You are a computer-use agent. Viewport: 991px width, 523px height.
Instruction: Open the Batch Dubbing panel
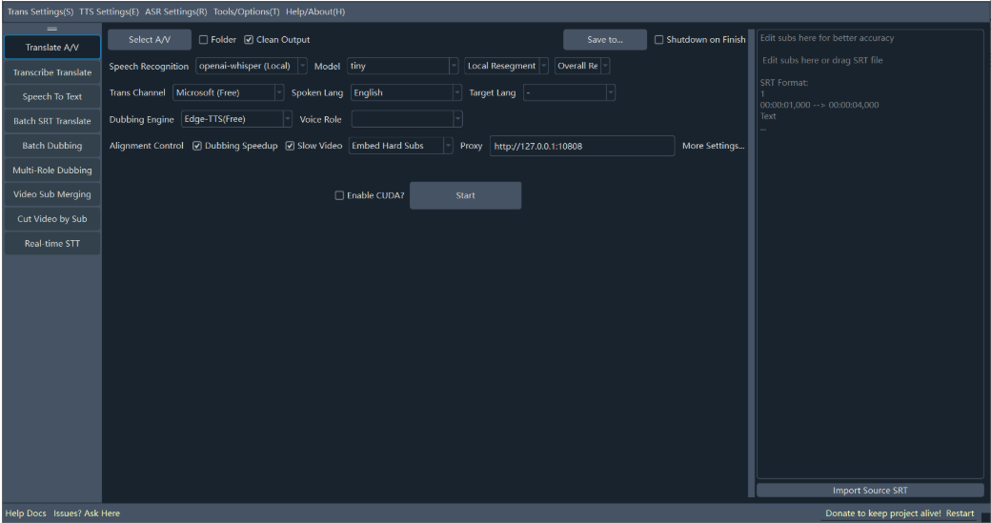(x=51, y=146)
